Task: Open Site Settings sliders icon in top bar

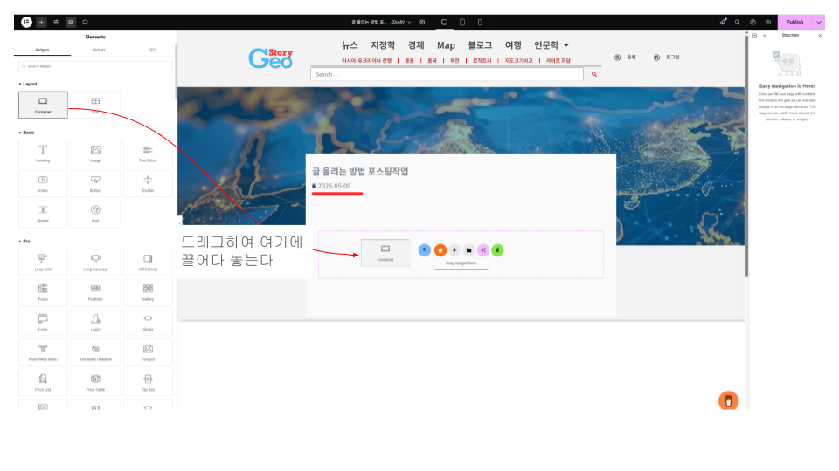Action: tap(56, 22)
